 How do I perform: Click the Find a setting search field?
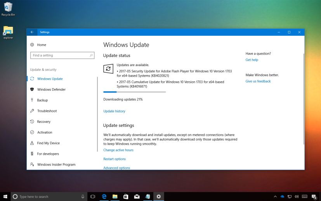(62, 55)
